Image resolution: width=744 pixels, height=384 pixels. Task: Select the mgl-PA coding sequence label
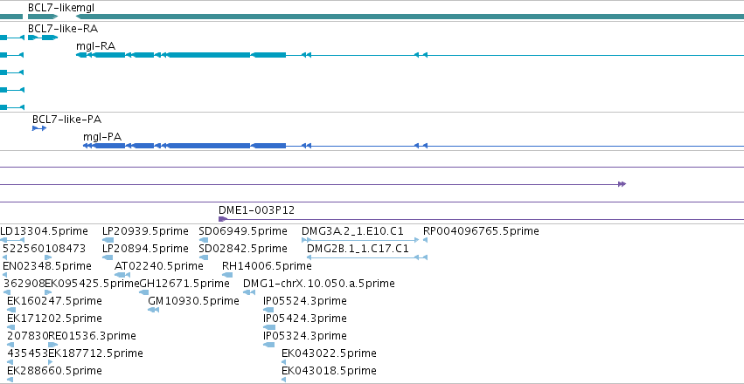click(102, 137)
